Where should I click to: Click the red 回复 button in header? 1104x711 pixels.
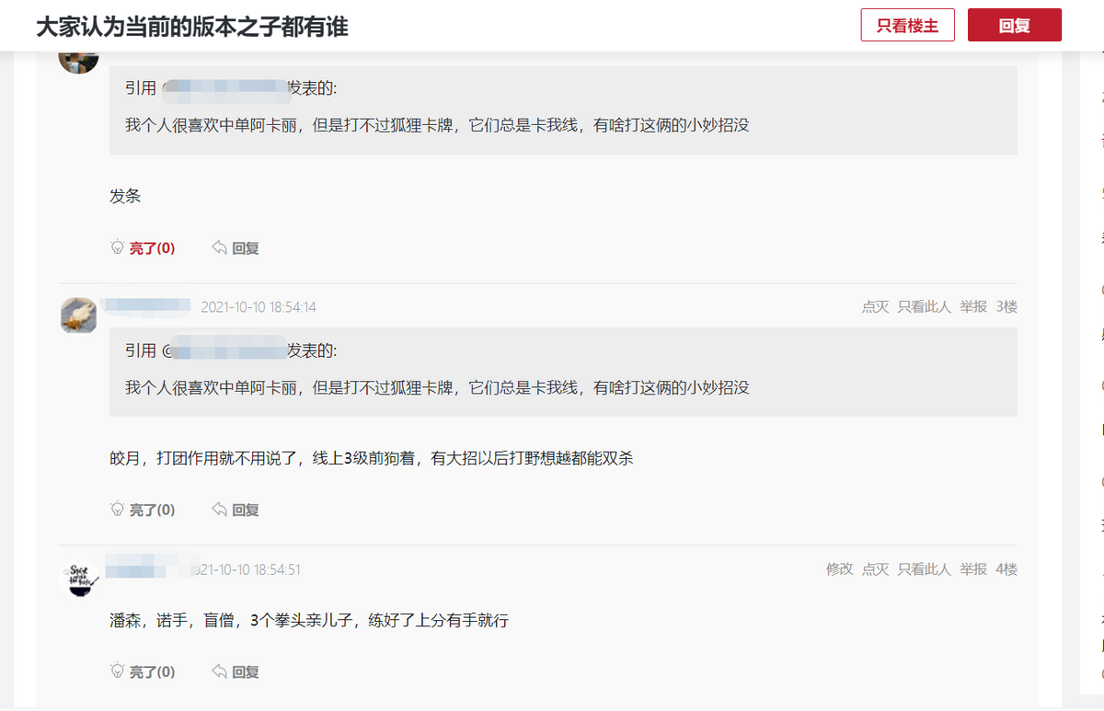click(1015, 26)
